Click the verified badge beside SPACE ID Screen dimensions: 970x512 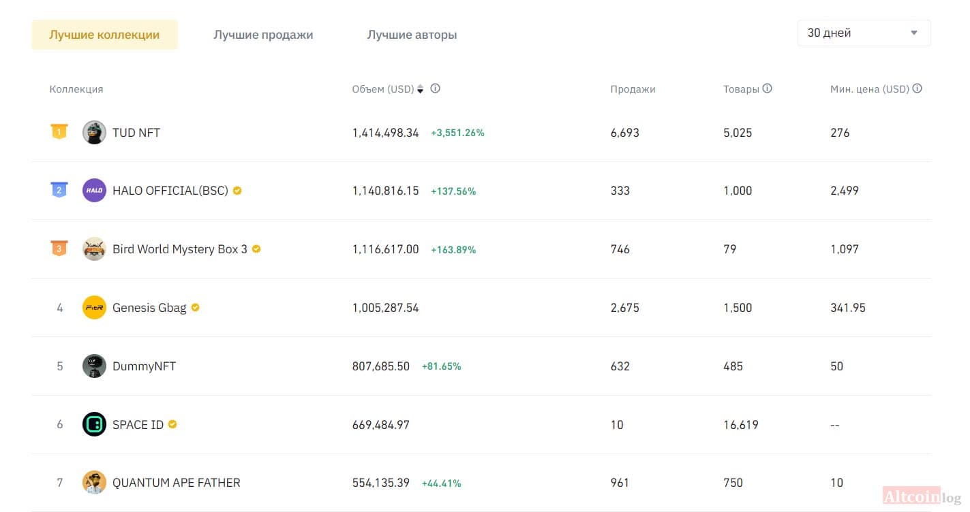pyautogui.click(x=172, y=424)
